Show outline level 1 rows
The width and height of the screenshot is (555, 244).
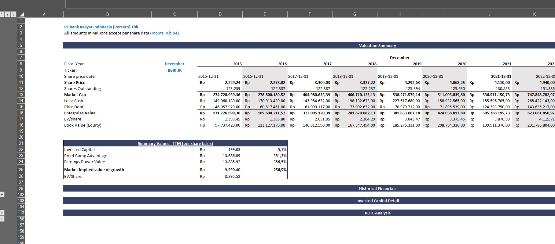2,14
